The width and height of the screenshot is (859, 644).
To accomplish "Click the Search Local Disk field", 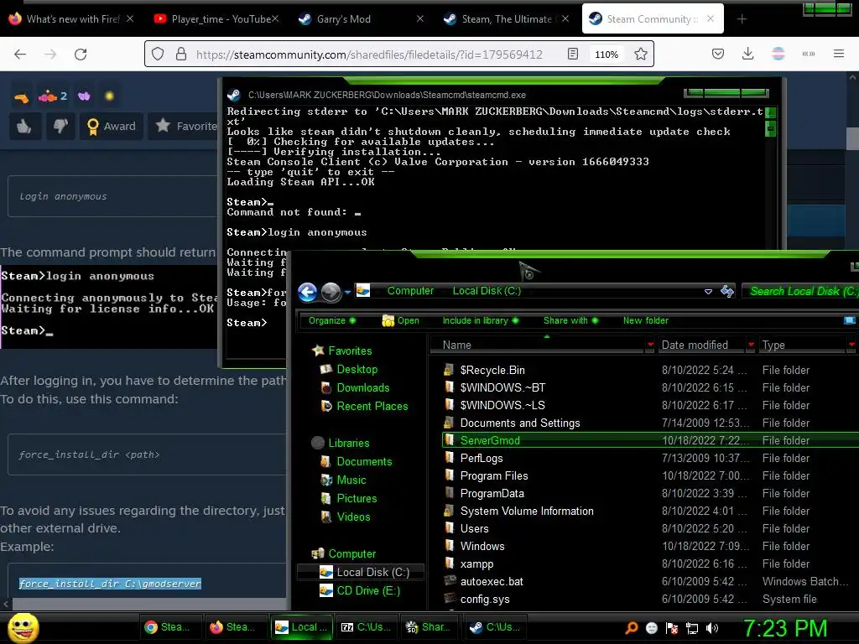I will click(801, 291).
